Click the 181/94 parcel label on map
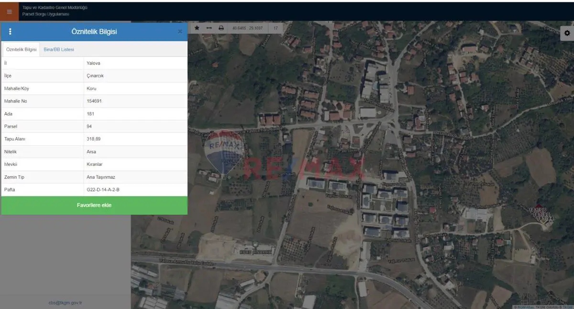The width and height of the screenshot is (574, 309). coord(544,218)
